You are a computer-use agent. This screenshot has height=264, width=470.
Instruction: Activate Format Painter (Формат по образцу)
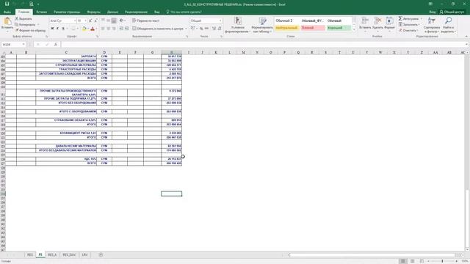[x=30, y=30]
